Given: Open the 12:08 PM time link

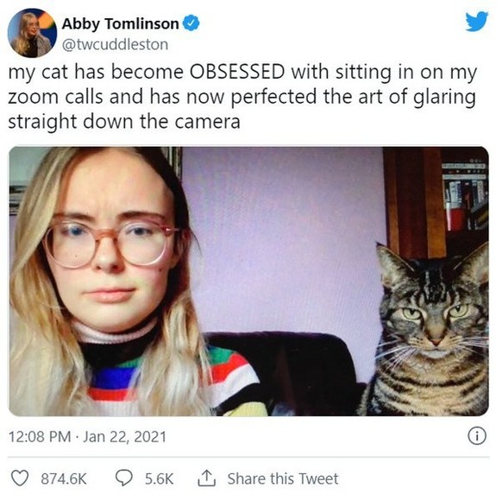Looking at the screenshot, I should click(40, 437).
